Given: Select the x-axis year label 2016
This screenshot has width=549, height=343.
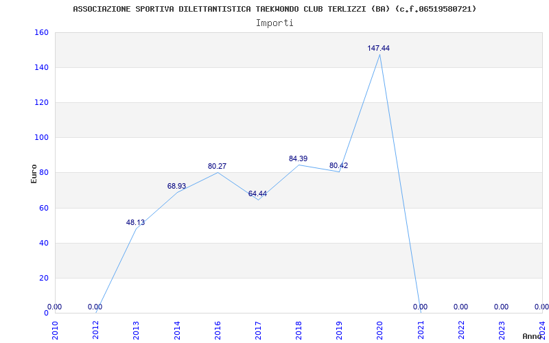Looking at the screenshot, I should coord(218,330).
